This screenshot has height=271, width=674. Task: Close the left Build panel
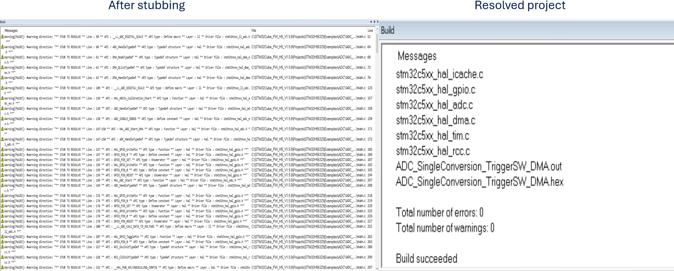[x=377, y=22]
